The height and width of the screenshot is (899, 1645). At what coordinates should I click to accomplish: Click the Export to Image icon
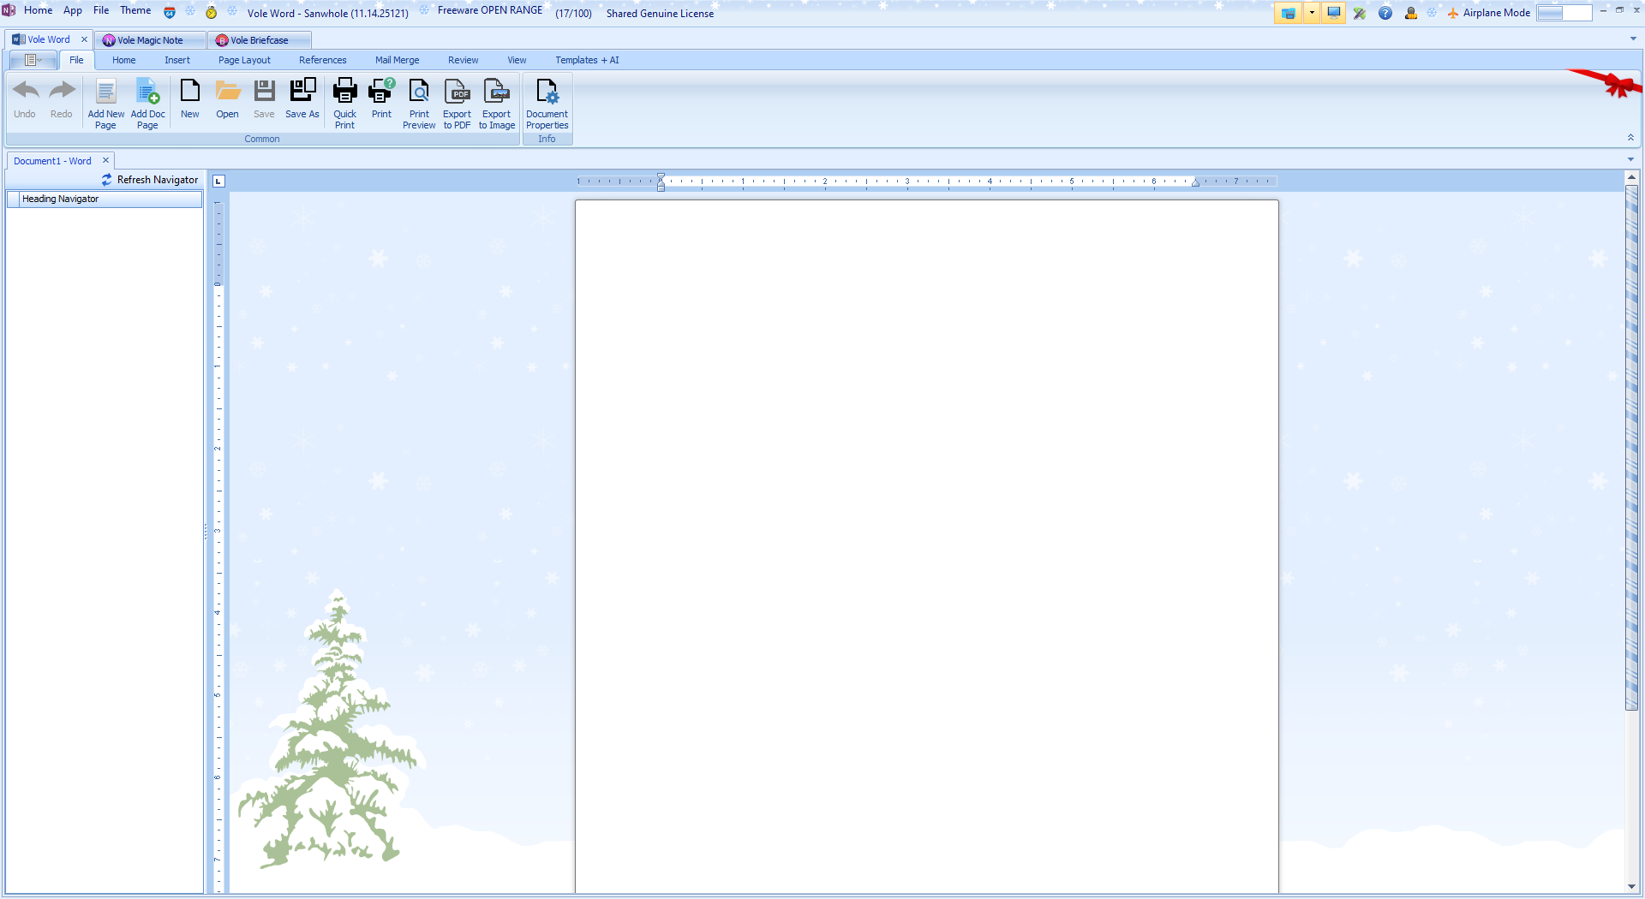496,92
